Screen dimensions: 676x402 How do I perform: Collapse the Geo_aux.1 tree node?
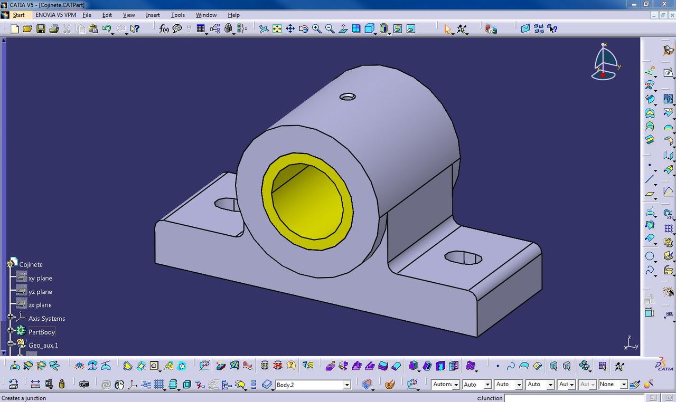click(11, 343)
